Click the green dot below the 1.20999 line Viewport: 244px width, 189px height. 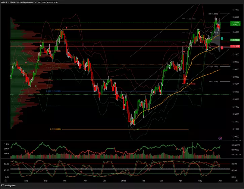(x=138, y=129)
